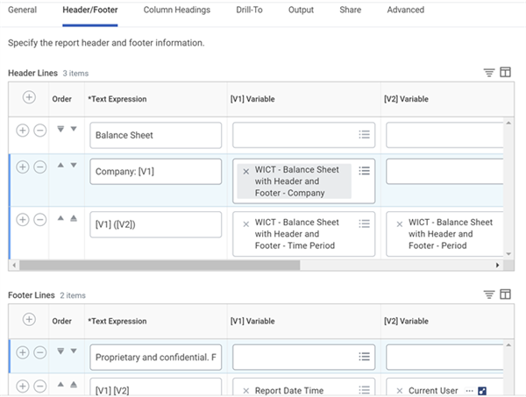The image size is (526, 397).
Task: Move Company: [V1] row up
Action: tap(60, 165)
